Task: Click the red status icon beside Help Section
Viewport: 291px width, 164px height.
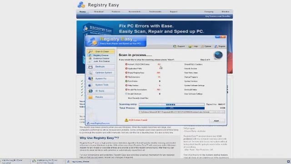Action: 126,85
